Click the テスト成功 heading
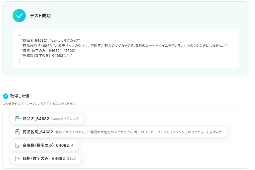 pyautogui.click(x=40, y=16)
